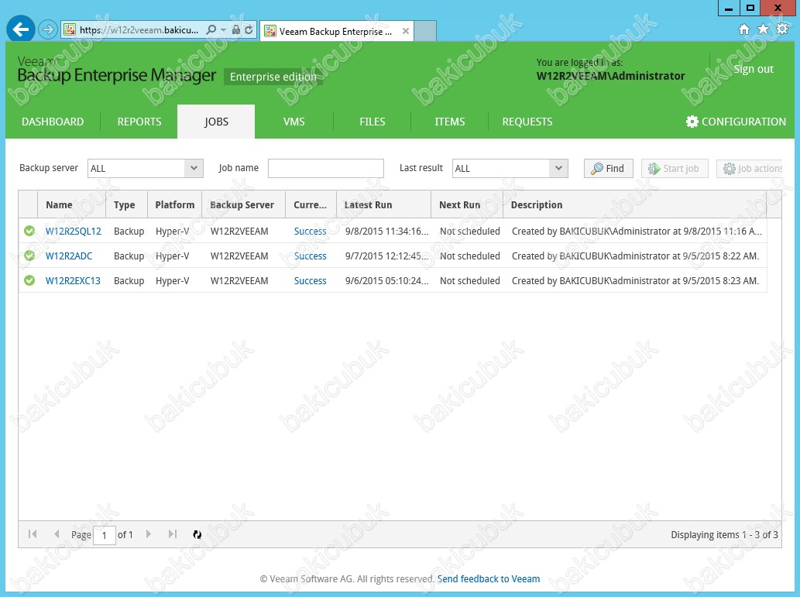Click the browser forward arrow
The height and width of the screenshot is (597, 800).
[x=47, y=29]
